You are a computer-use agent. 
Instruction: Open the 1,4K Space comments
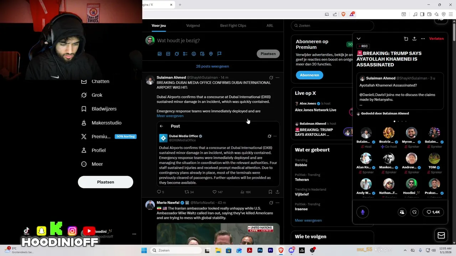click(x=433, y=212)
